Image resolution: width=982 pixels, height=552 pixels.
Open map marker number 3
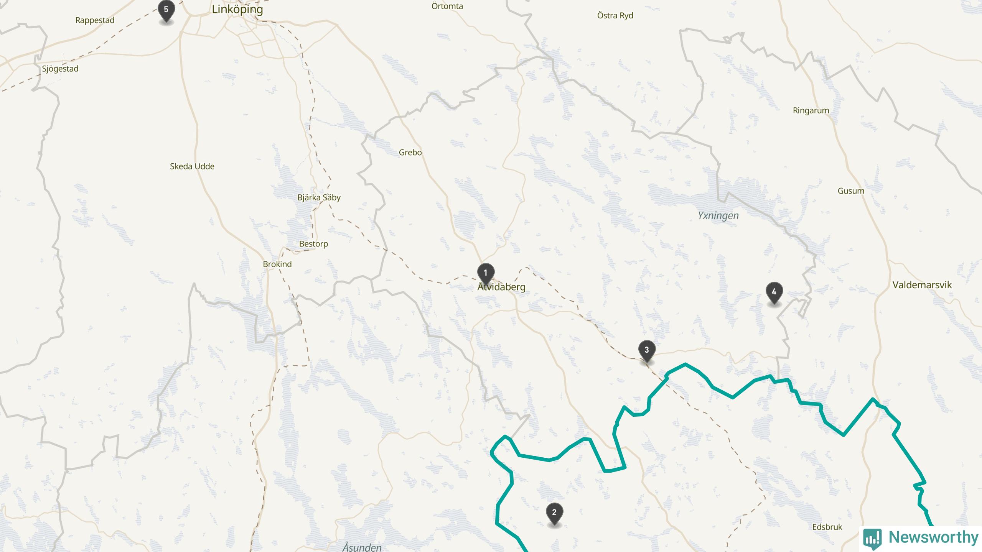click(647, 351)
